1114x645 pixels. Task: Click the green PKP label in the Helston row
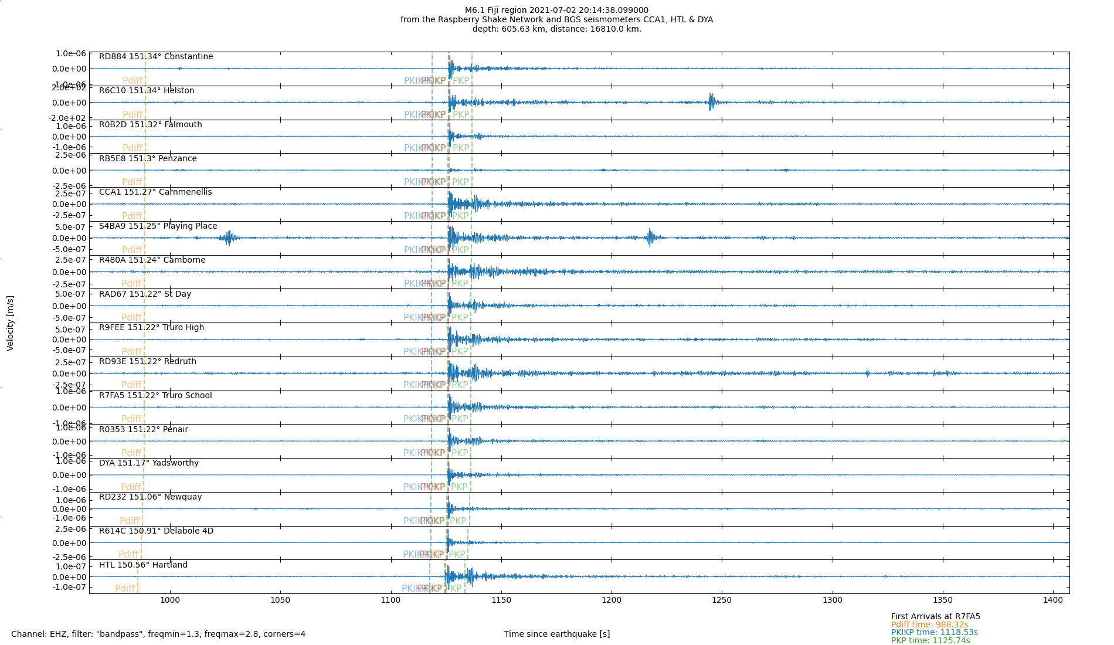[461, 114]
